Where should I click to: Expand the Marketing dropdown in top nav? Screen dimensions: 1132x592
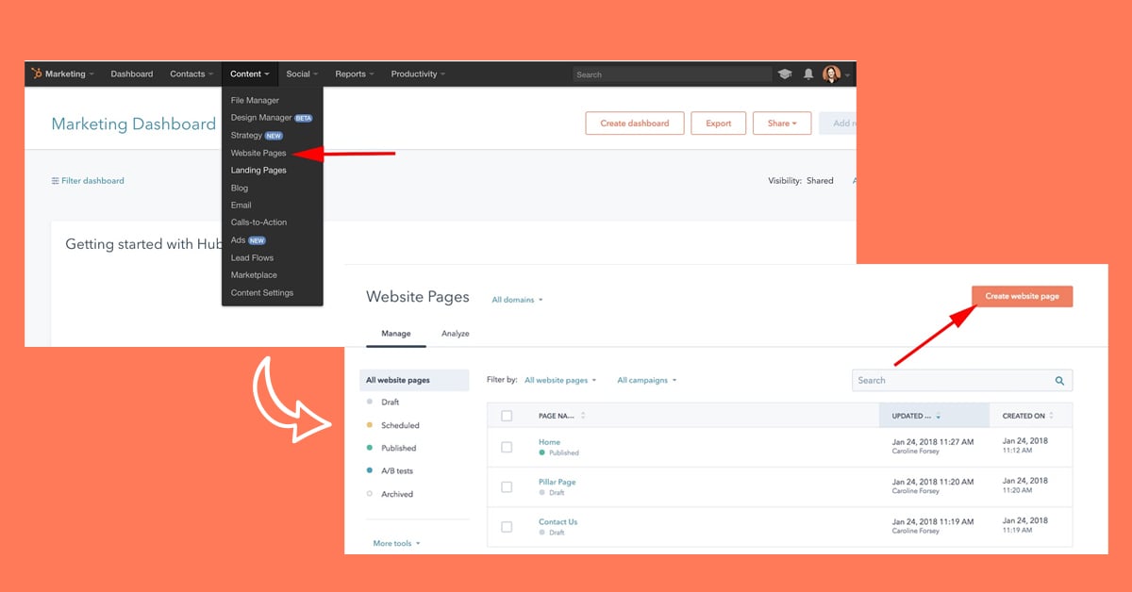tap(70, 74)
